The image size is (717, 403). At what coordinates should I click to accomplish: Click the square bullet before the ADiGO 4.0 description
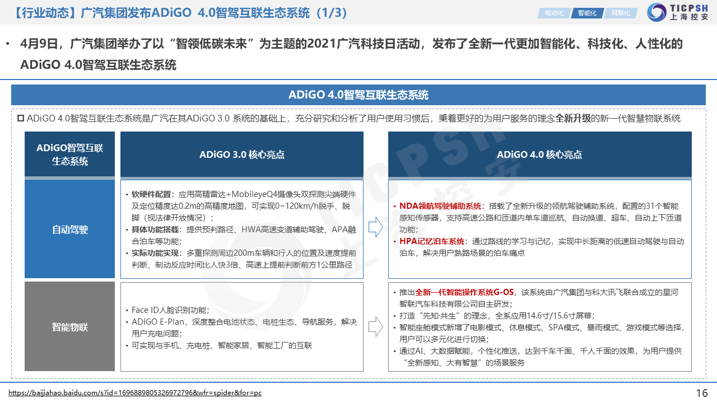click(x=21, y=118)
